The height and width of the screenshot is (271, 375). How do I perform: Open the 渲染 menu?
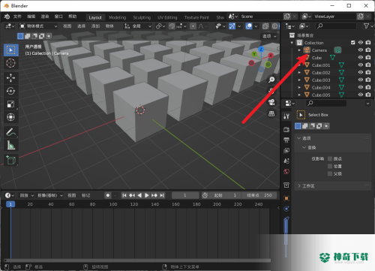pyautogui.click(x=45, y=17)
